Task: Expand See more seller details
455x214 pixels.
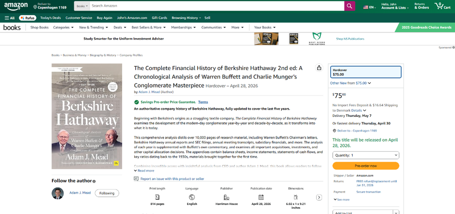Action: (x=342, y=199)
